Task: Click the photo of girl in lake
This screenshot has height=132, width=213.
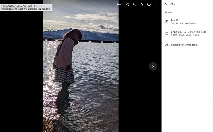Action: pyautogui.click(x=81, y=71)
